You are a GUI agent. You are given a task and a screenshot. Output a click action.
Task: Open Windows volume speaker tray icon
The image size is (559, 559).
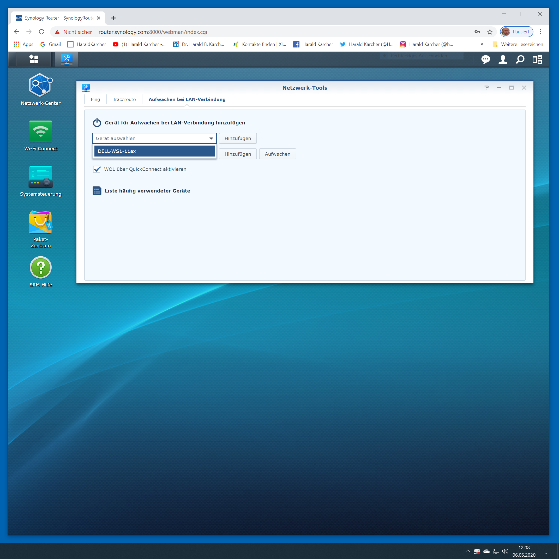click(505, 551)
